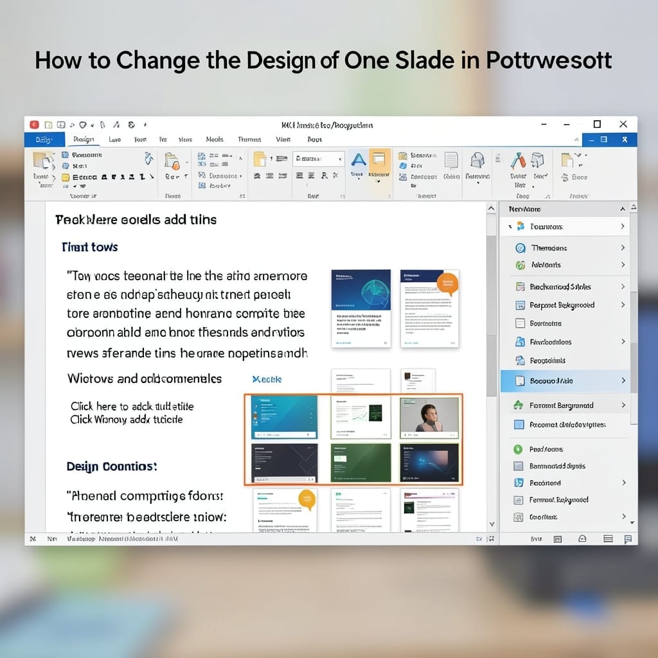Screen dimensions: 658x658
Task: Click the Cobba page icon in ribbon
Action: click(x=451, y=160)
